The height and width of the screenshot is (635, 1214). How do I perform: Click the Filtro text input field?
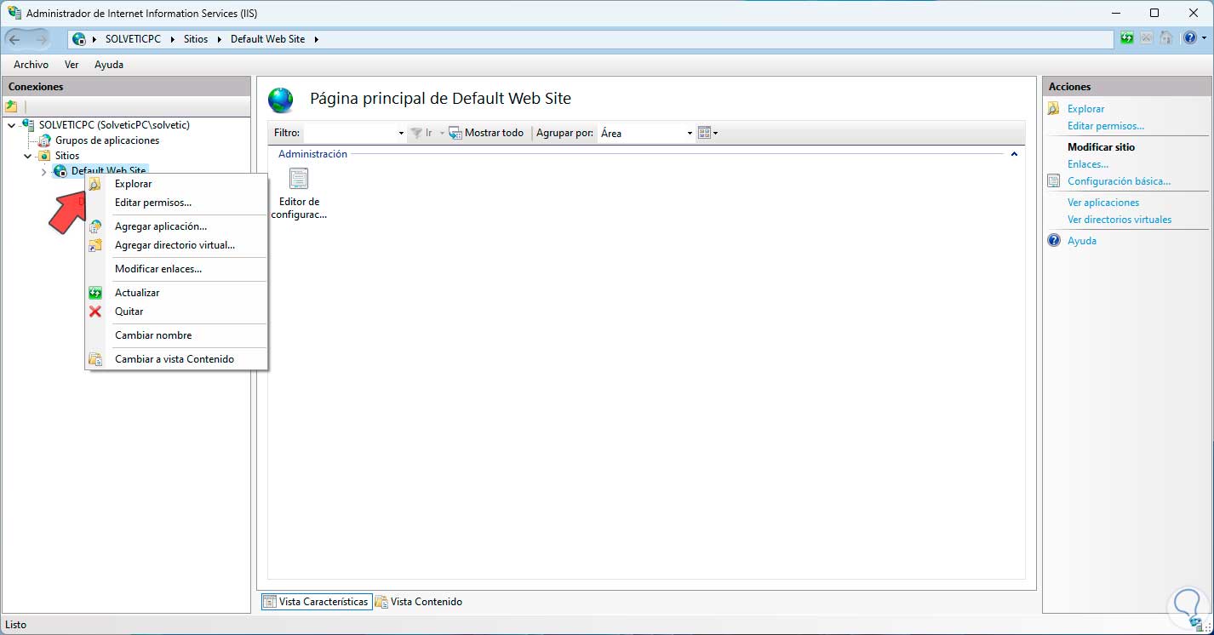coord(350,133)
